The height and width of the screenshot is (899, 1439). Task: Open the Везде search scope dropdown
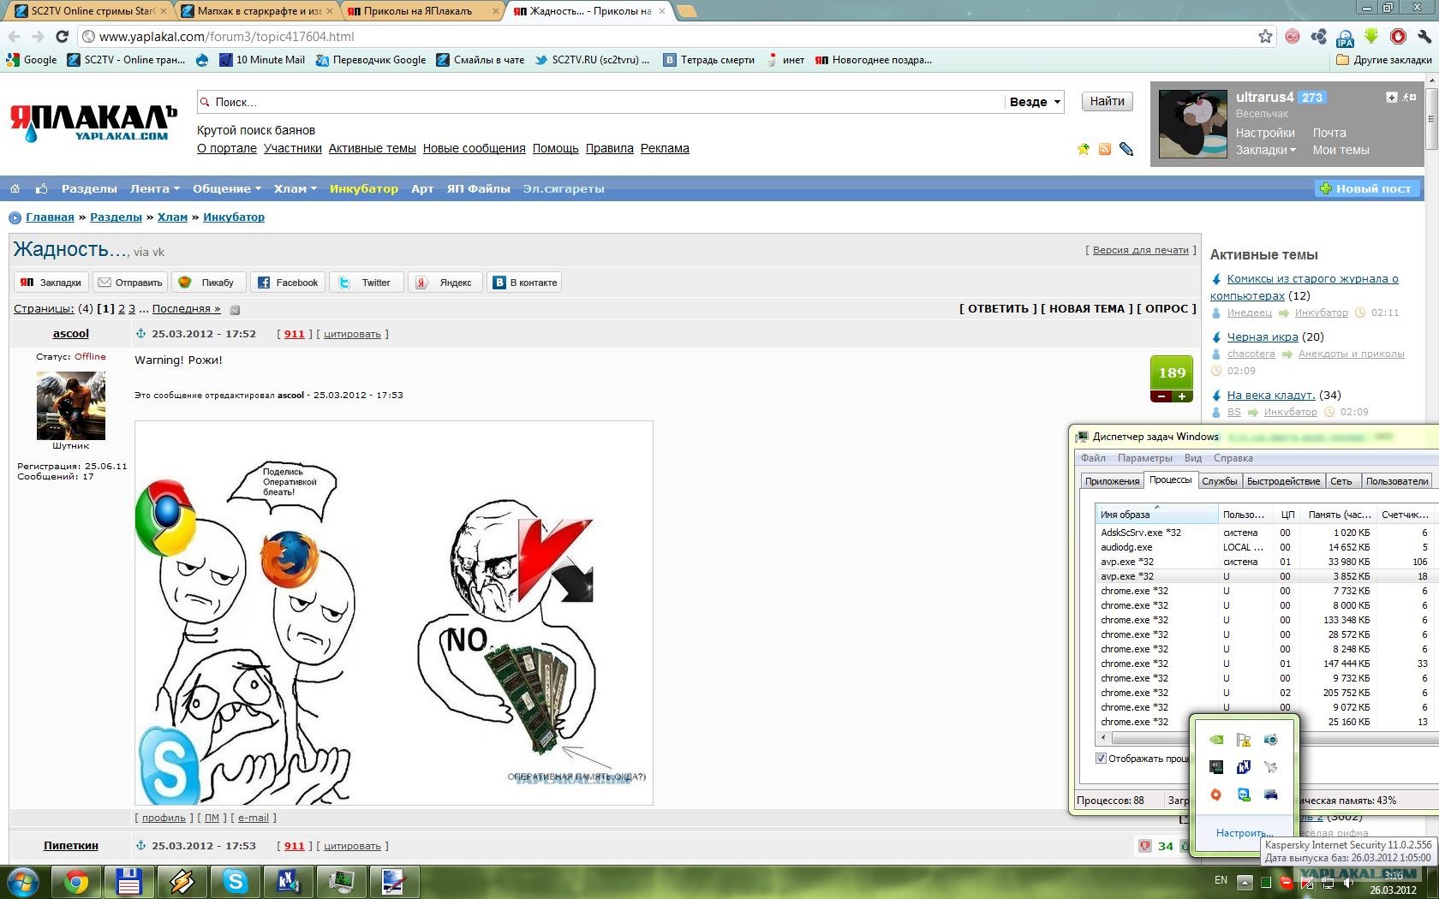pyautogui.click(x=1035, y=102)
